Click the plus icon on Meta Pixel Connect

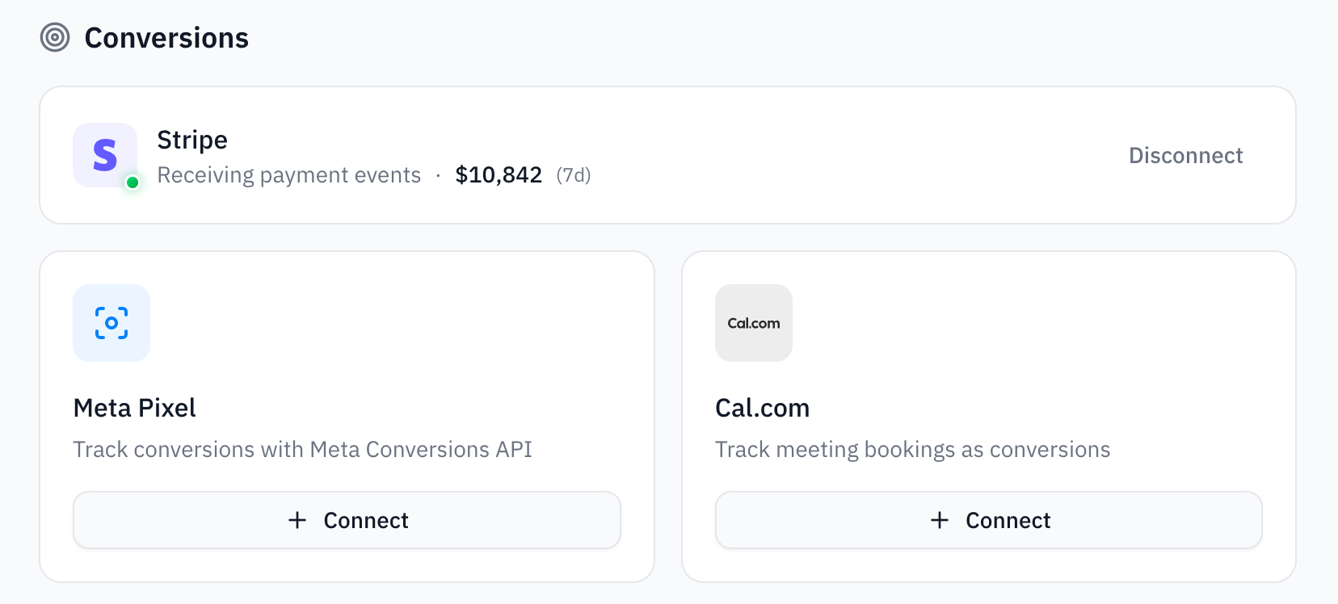click(298, 520)
